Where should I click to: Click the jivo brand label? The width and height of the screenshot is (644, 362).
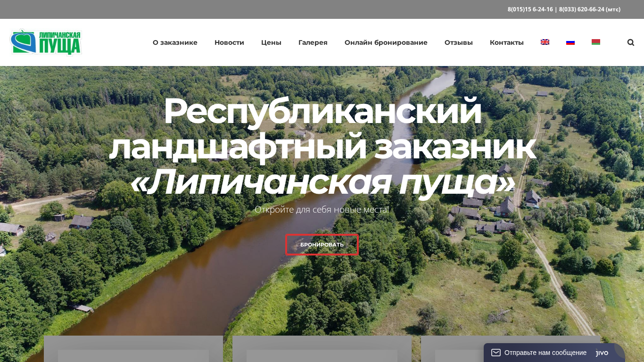tap(602, 353)
